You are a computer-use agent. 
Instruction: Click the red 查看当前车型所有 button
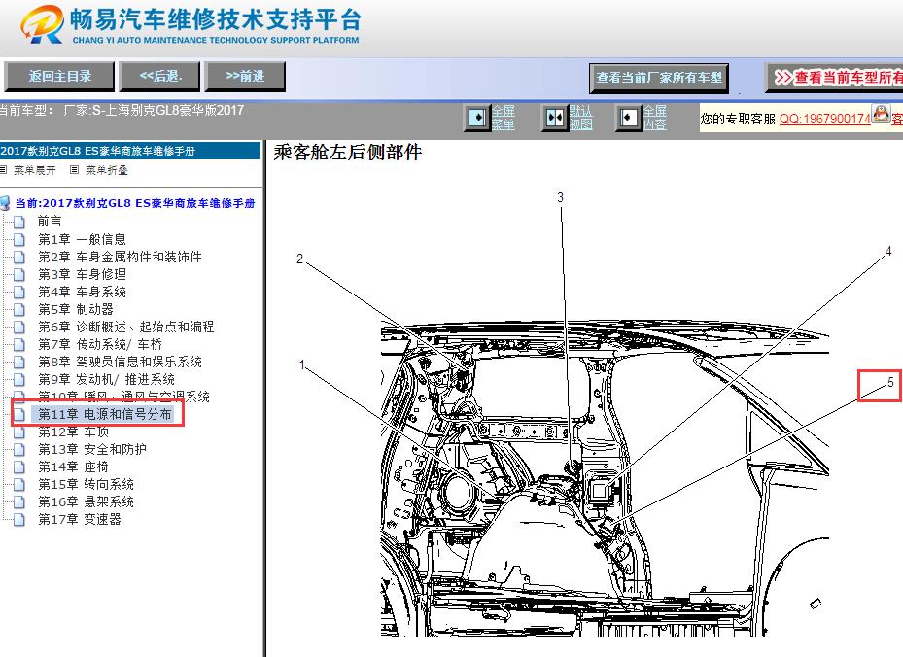point(835,78)
